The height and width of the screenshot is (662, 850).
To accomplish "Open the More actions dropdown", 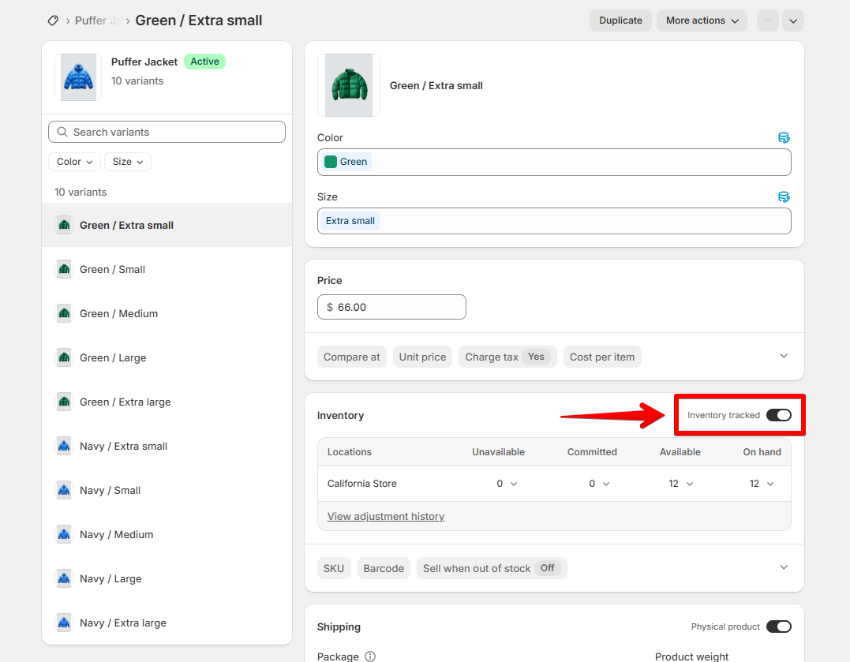I will click(702, 21).
